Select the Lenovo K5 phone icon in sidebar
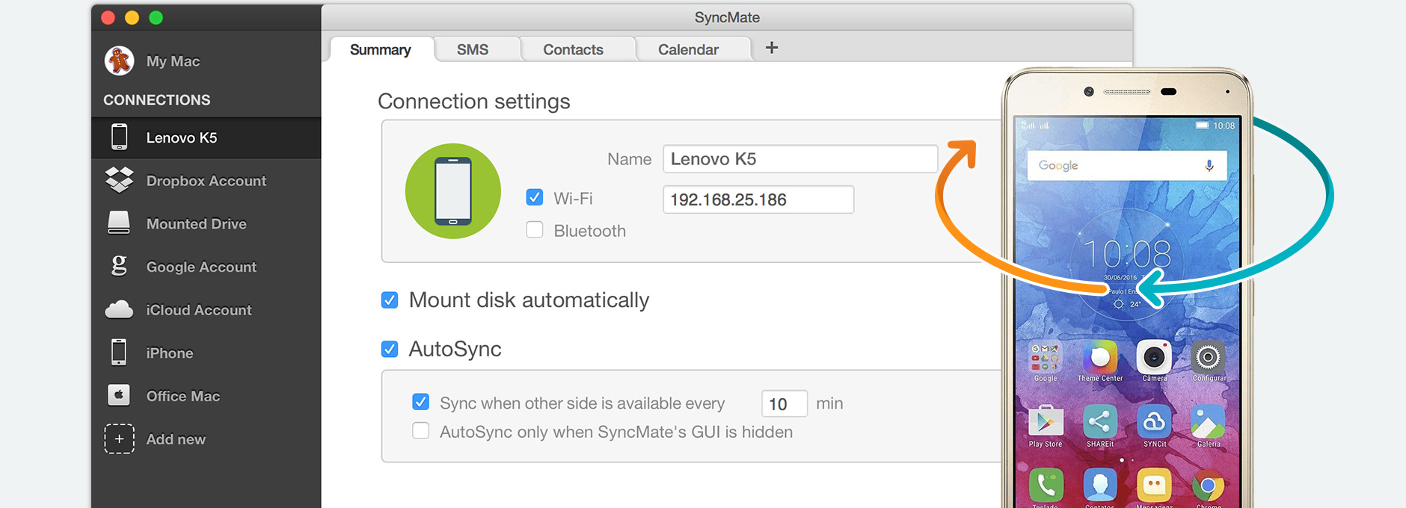 click(119, 137)
